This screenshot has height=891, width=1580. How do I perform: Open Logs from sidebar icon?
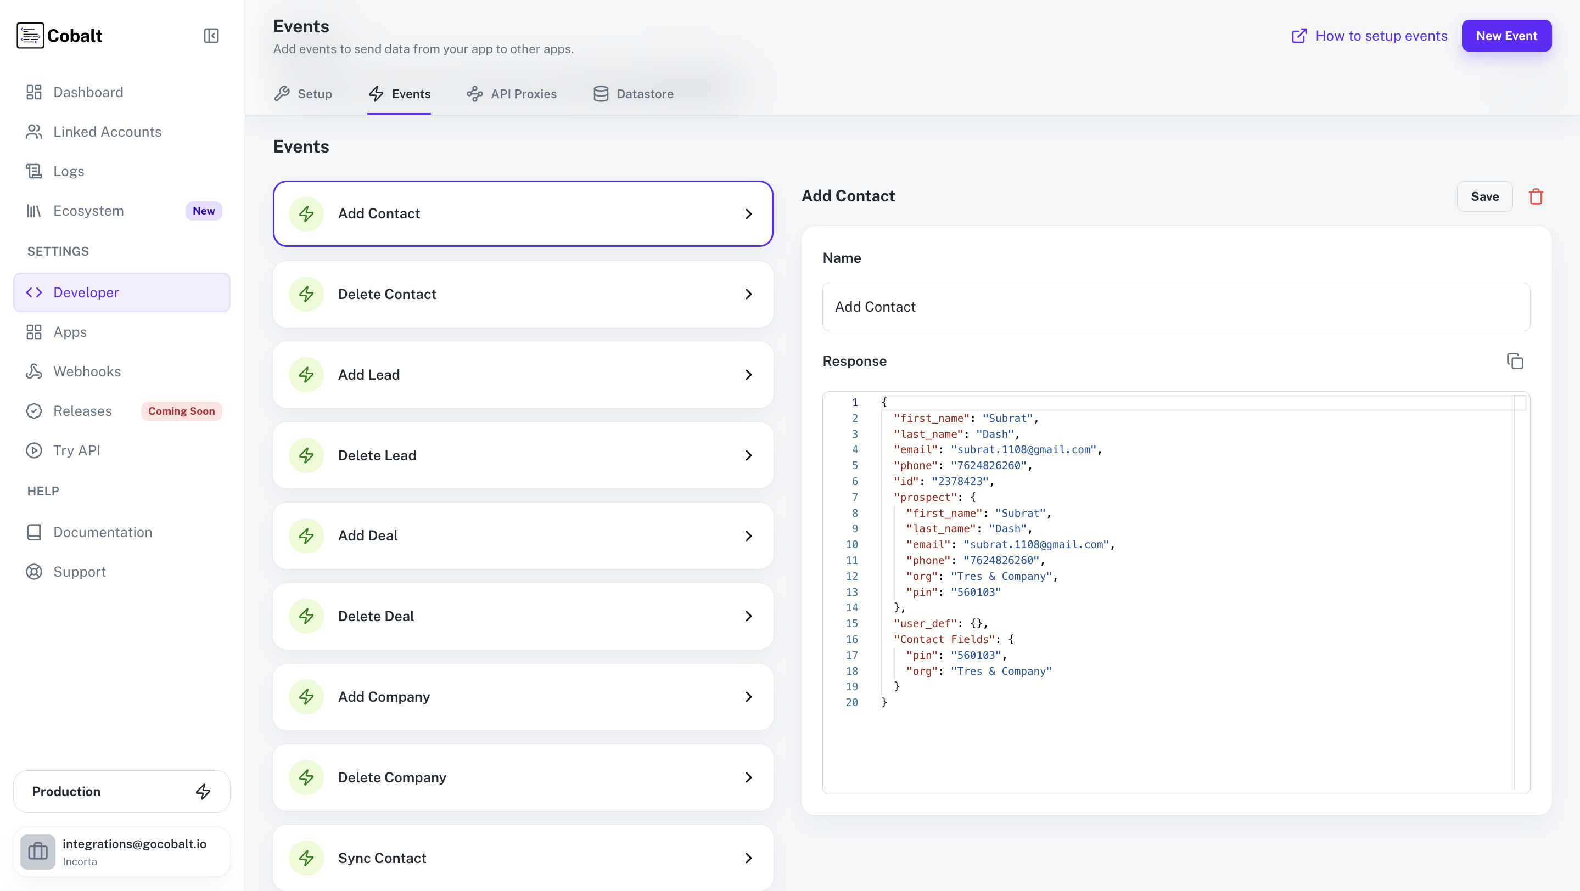(33, 171)
